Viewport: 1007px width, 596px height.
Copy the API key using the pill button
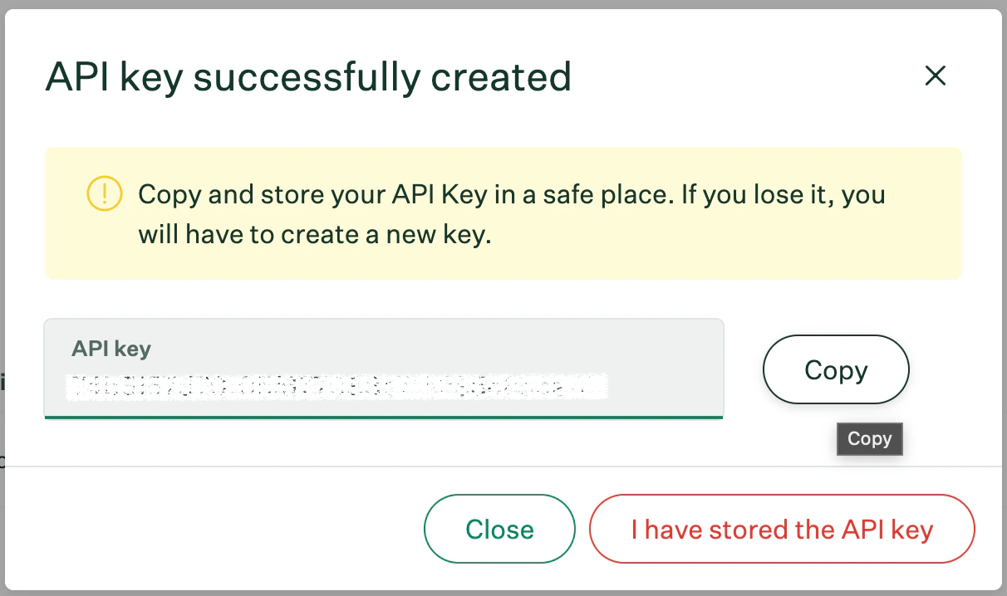tap(836, 369)
